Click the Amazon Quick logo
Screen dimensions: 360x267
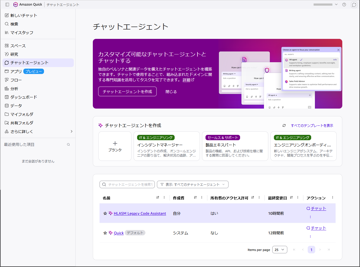point(28,5)
